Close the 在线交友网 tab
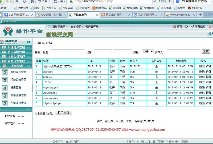The image size is (213, 144). point(97,15)
